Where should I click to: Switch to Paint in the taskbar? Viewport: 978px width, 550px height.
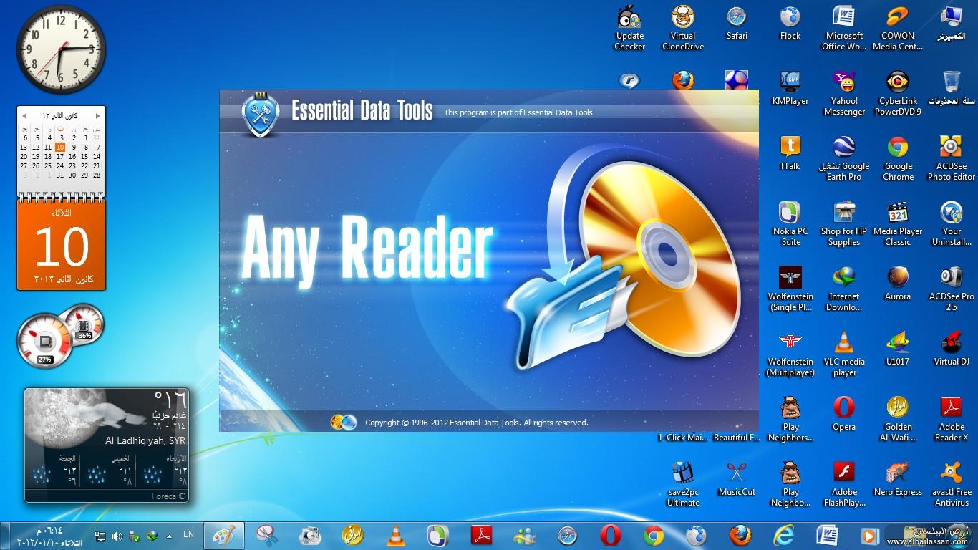point(224,536)
